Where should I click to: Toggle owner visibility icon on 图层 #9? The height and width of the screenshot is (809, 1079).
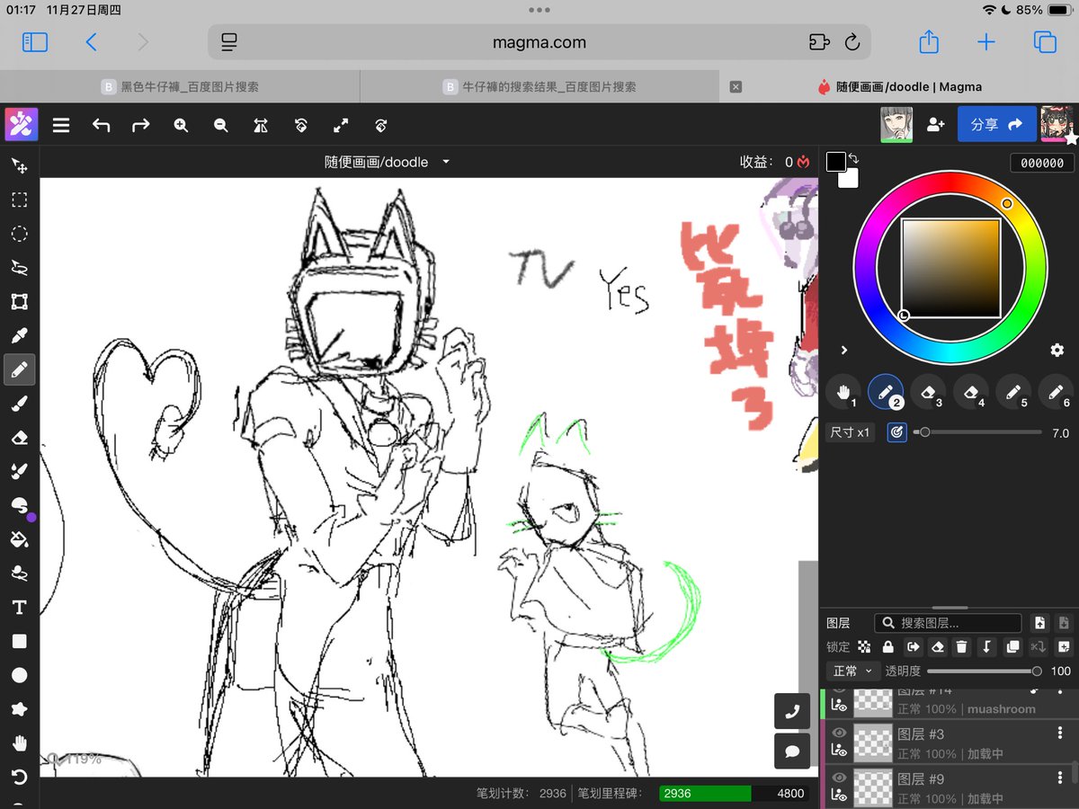tap(838, 795)
